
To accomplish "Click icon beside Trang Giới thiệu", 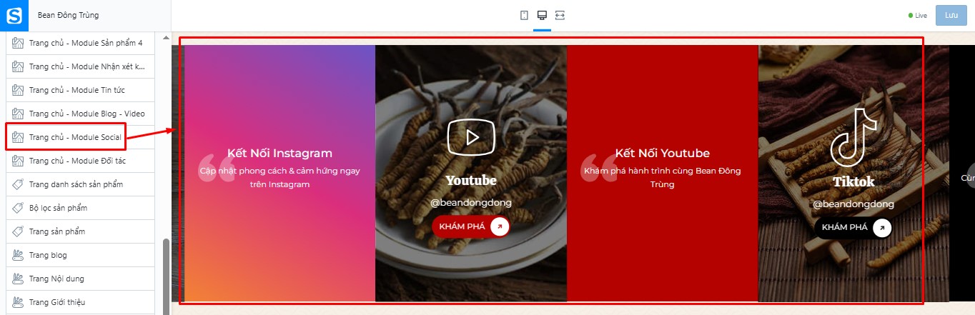I will click(19, 302).
